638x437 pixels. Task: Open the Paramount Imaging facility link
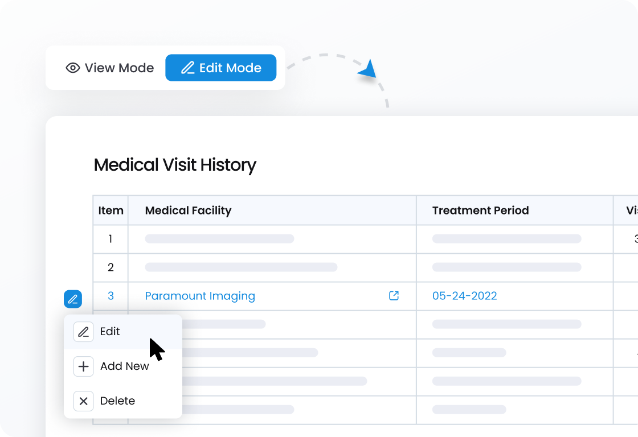(x=200, y=296)
